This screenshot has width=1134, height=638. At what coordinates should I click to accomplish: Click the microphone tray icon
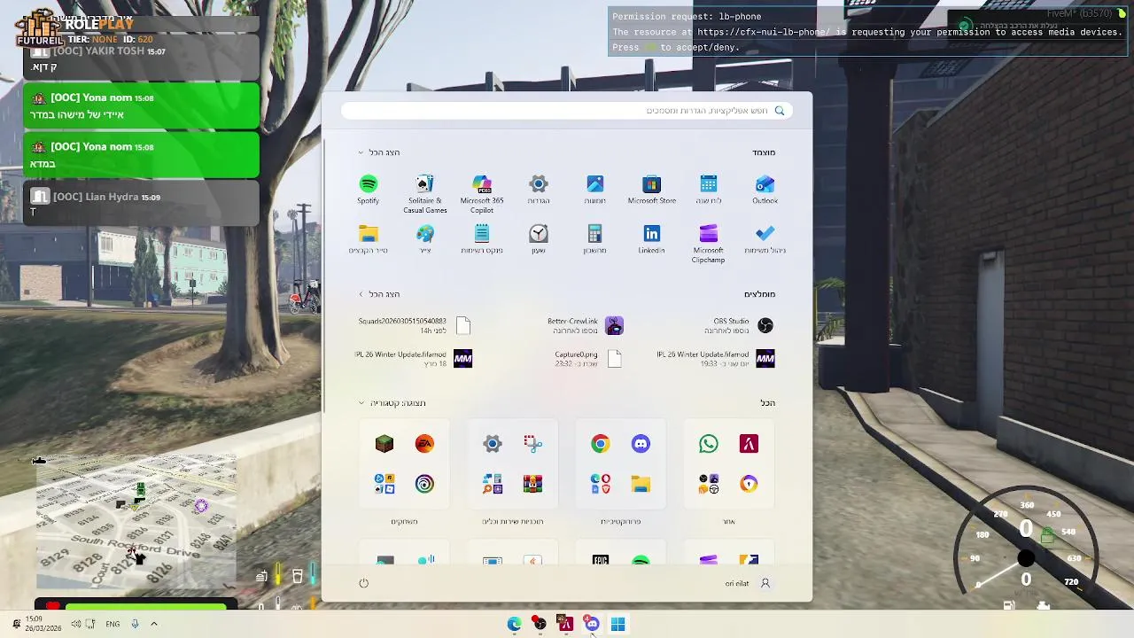(x=135, y=624)
